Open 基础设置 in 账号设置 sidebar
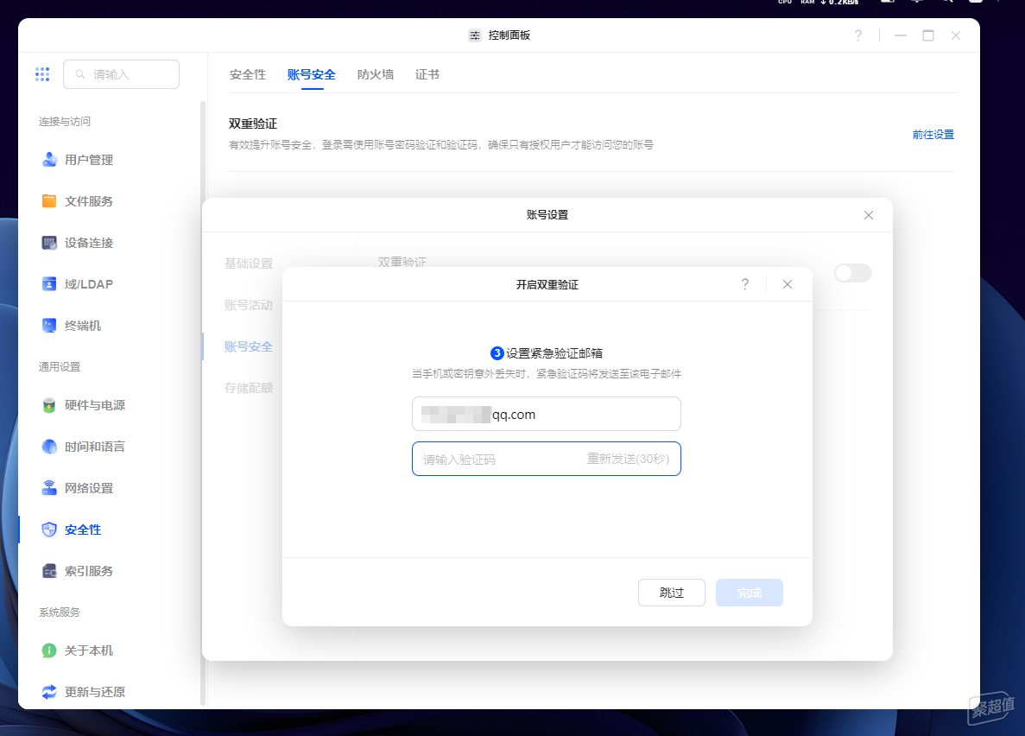Viewport: 1025px width, 736px height. pyautogui.click(x=249, y=263)
